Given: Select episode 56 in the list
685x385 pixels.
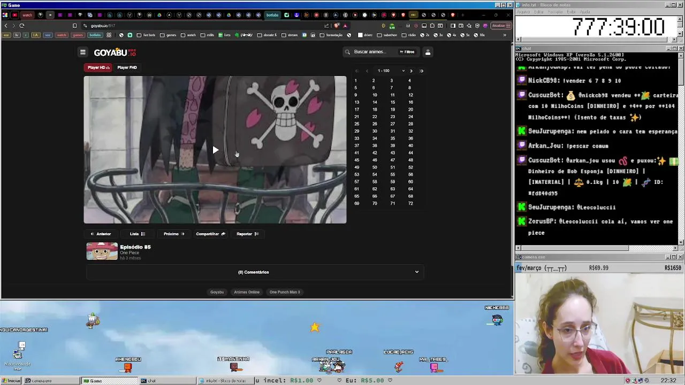Looking at the screenshot, I should (x=410, y=174).
